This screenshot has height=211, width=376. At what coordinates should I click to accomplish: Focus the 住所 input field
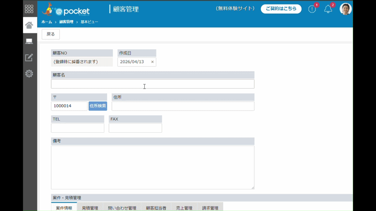(x=183, y=106)
